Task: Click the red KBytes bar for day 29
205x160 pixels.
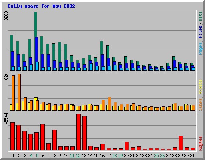Action: [x=181, y=143]
